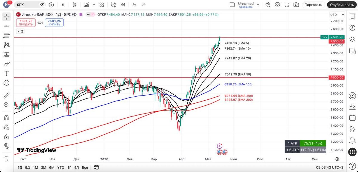Take a chart snapshot with camera
Image resolution: width=358 pixels, height=172 pixels.
coord(296,5)
